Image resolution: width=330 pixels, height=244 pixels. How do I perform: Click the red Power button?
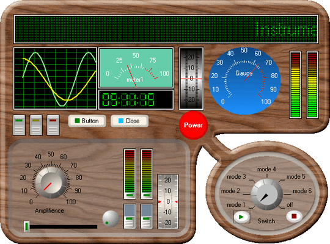[x=193, y=125]
